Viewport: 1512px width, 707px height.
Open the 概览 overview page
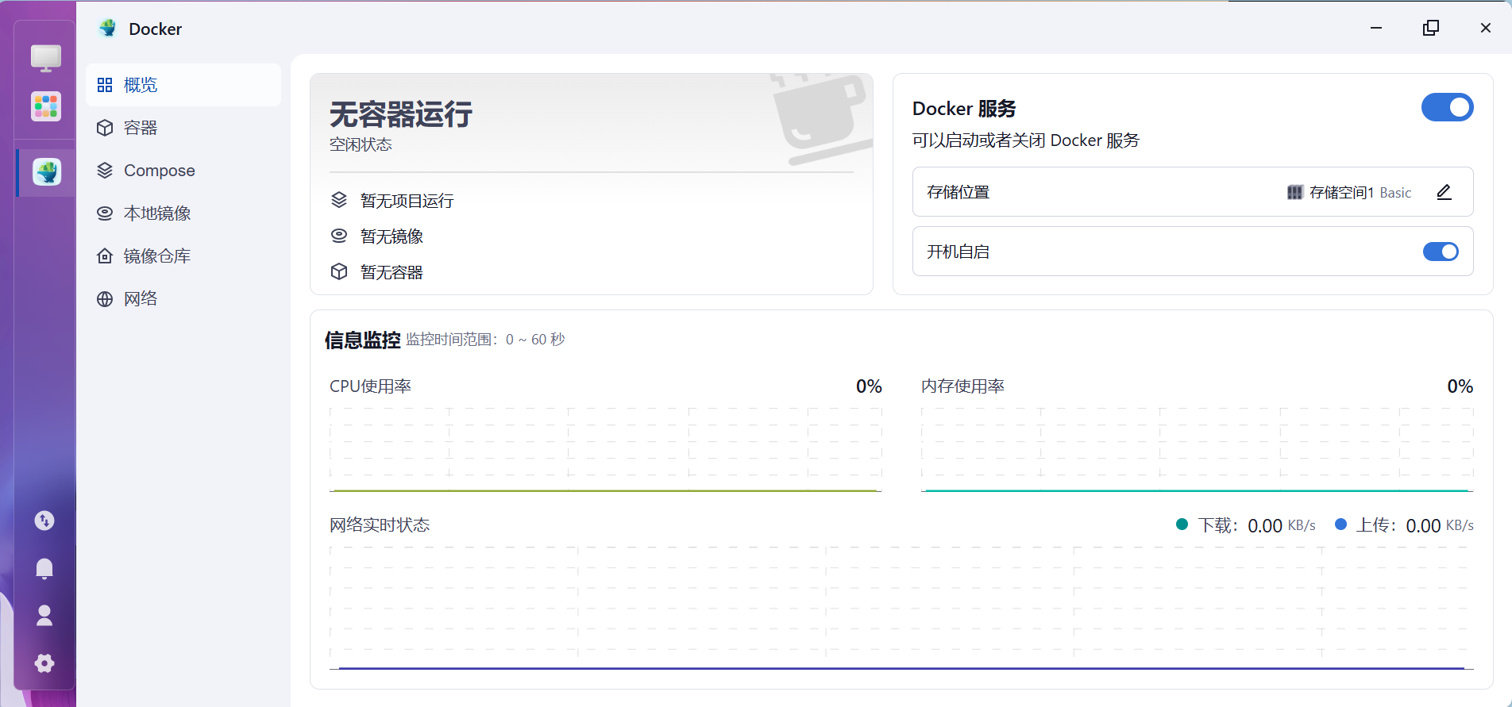click(183, 85)
